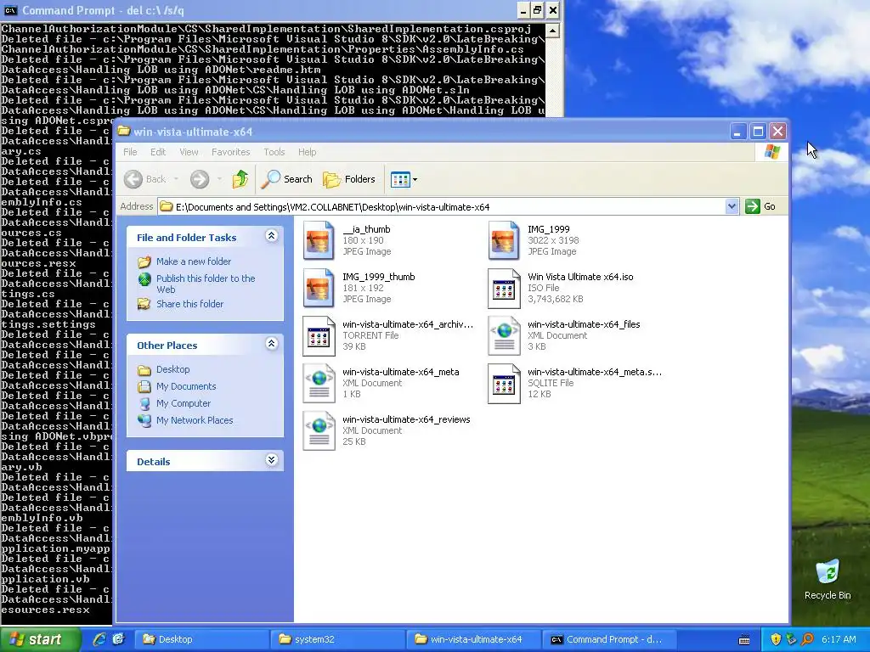This screenshot has width=870, height=652.
Task: Click the keyboard icon near system tray
Action: 744,640
